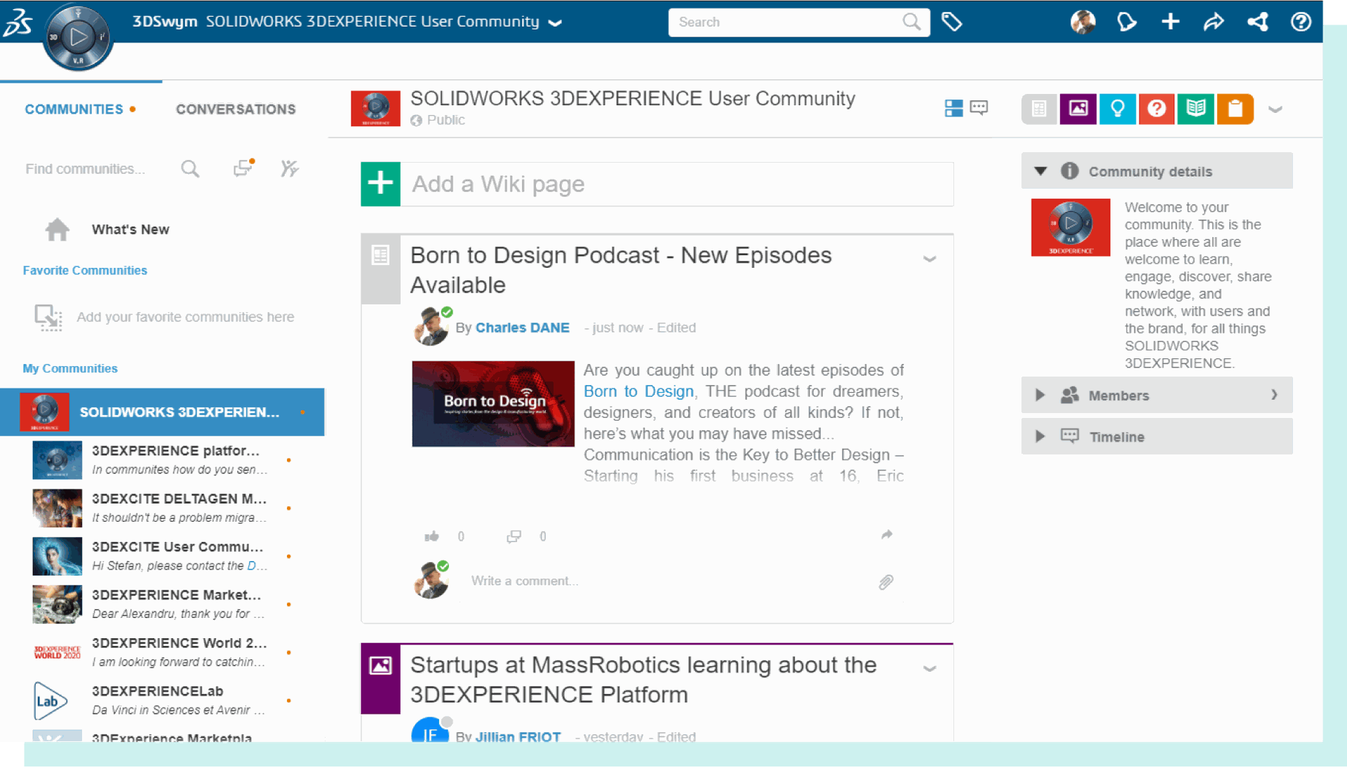
Task: Select the grey Post content filter
Action: (x=1039, y=109)
